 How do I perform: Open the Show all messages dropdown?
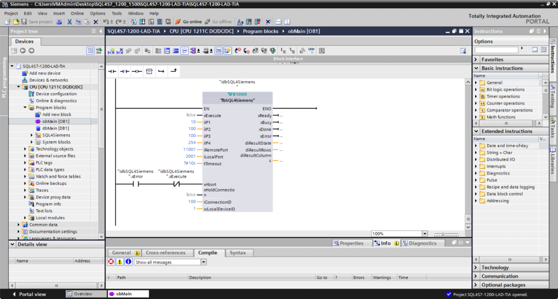[204, 261]
